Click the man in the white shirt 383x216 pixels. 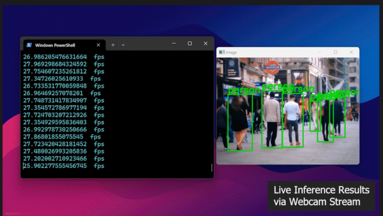point(292,120)
